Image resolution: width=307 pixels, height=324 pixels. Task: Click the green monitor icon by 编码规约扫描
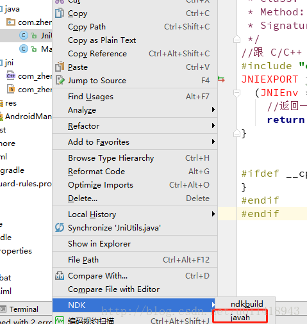coord(60,320)
